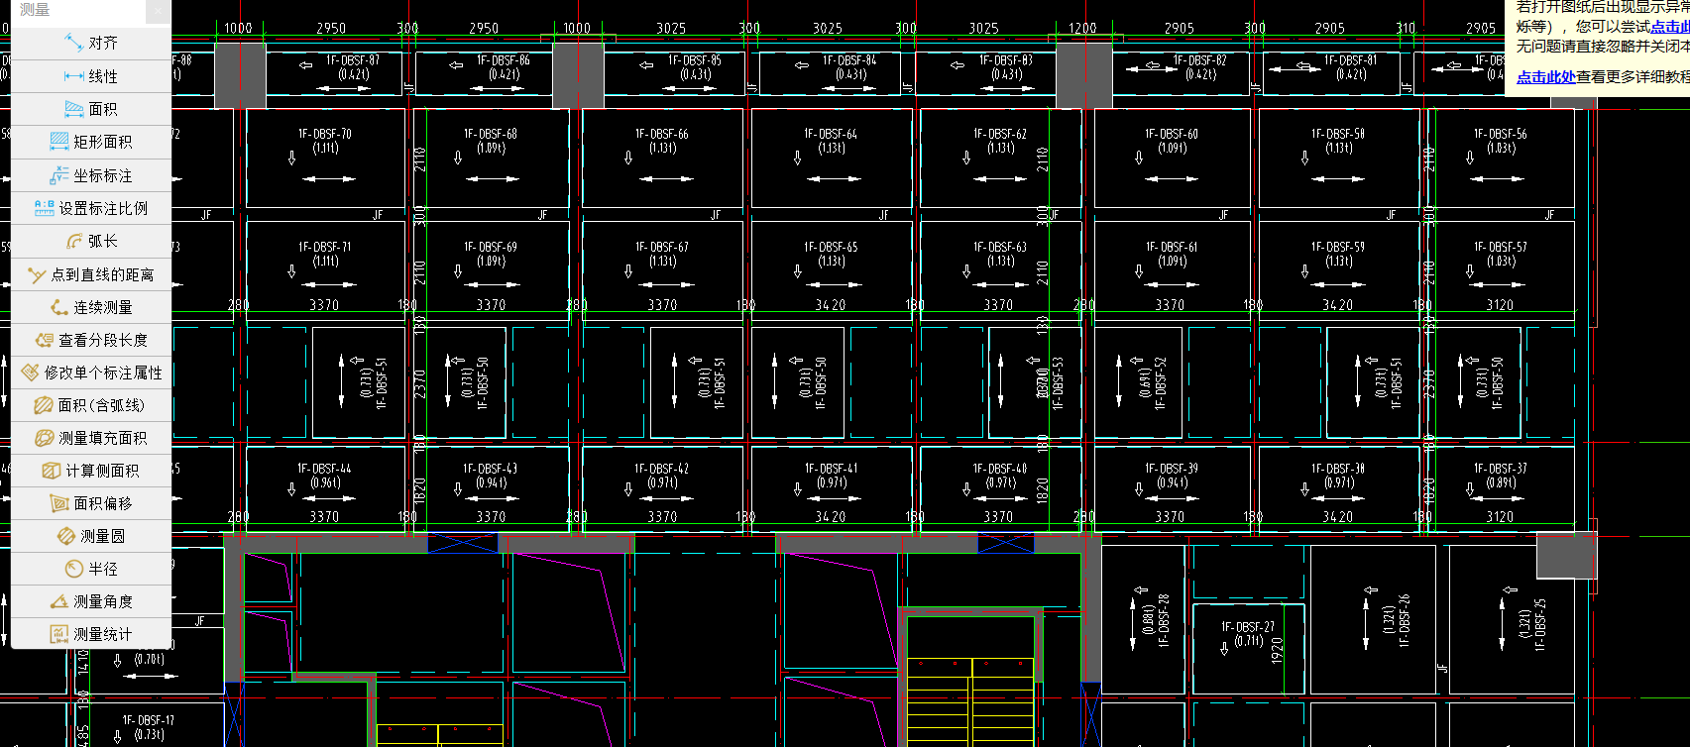The width and height of the screenshot is (1690, 747).
Task: Start 连续测量 continuous measurement
Action: tap(91, 307)
